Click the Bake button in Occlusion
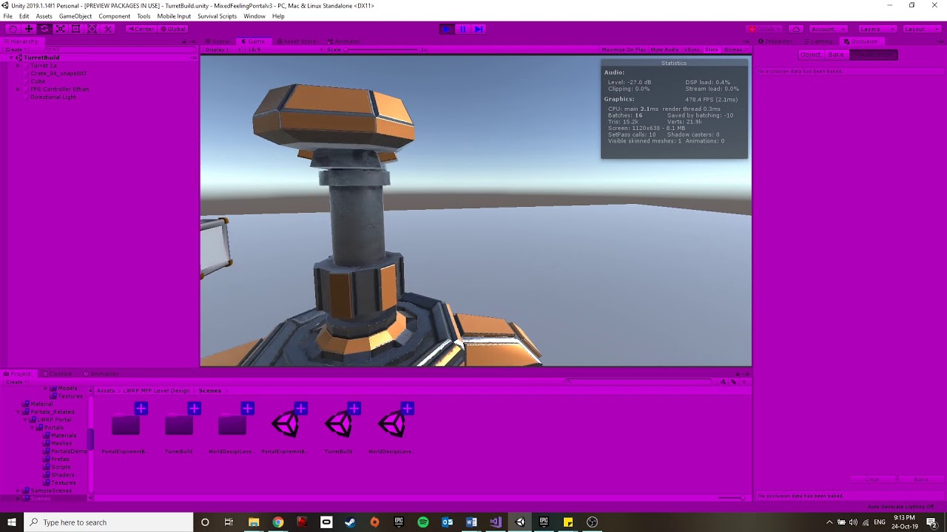Image resolution: width=947 pixels, height=532 pixels. tap(836, 55)
